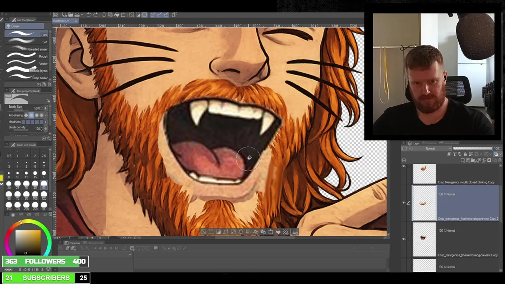Expand the Hardness settings arrow
Viewport: 505px width, 284px height.
[x=45, y=122]
